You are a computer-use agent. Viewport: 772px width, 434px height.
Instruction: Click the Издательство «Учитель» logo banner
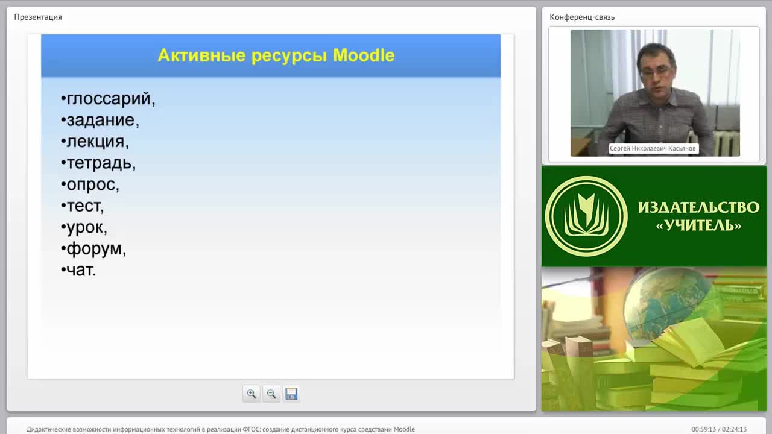click(654, 216)
